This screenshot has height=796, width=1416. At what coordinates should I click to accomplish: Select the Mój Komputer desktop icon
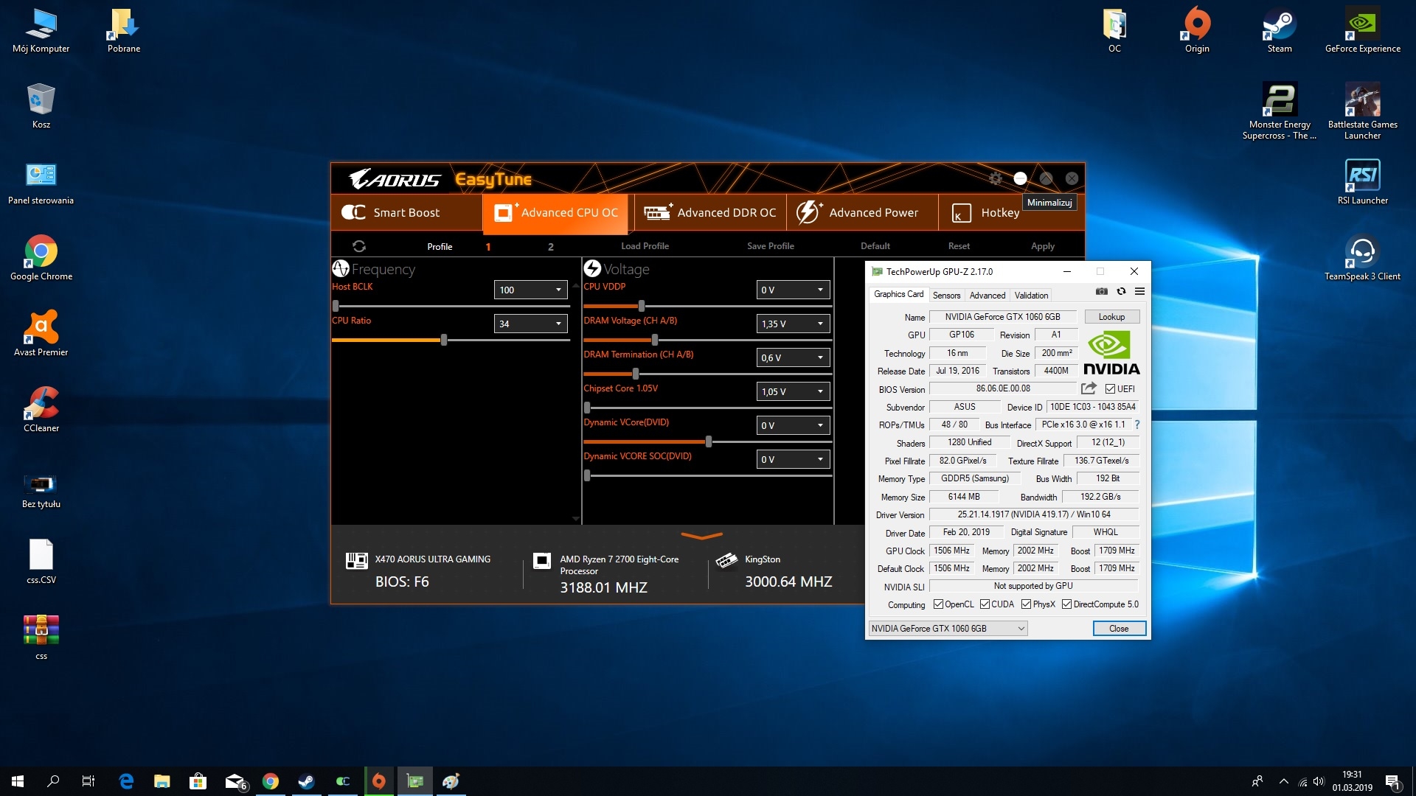[x=41, y=31]
